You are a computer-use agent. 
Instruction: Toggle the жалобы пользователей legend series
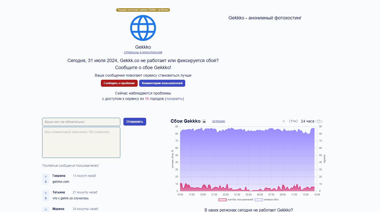click(x=236, y=200)
